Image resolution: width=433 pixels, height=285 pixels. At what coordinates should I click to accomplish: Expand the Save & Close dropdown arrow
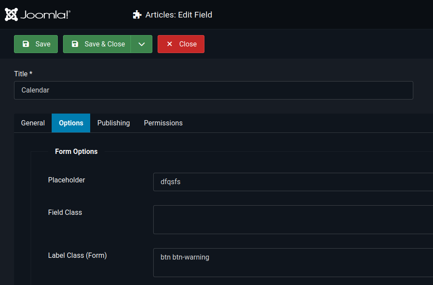coord(141,44)
